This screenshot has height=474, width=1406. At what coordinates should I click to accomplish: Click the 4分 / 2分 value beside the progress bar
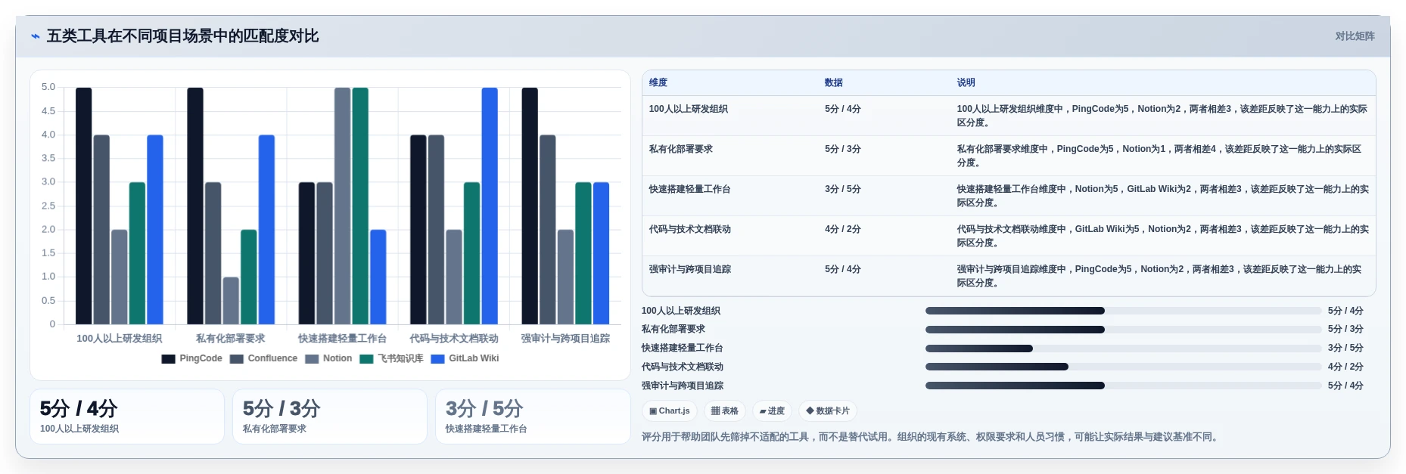point(1345,367)
